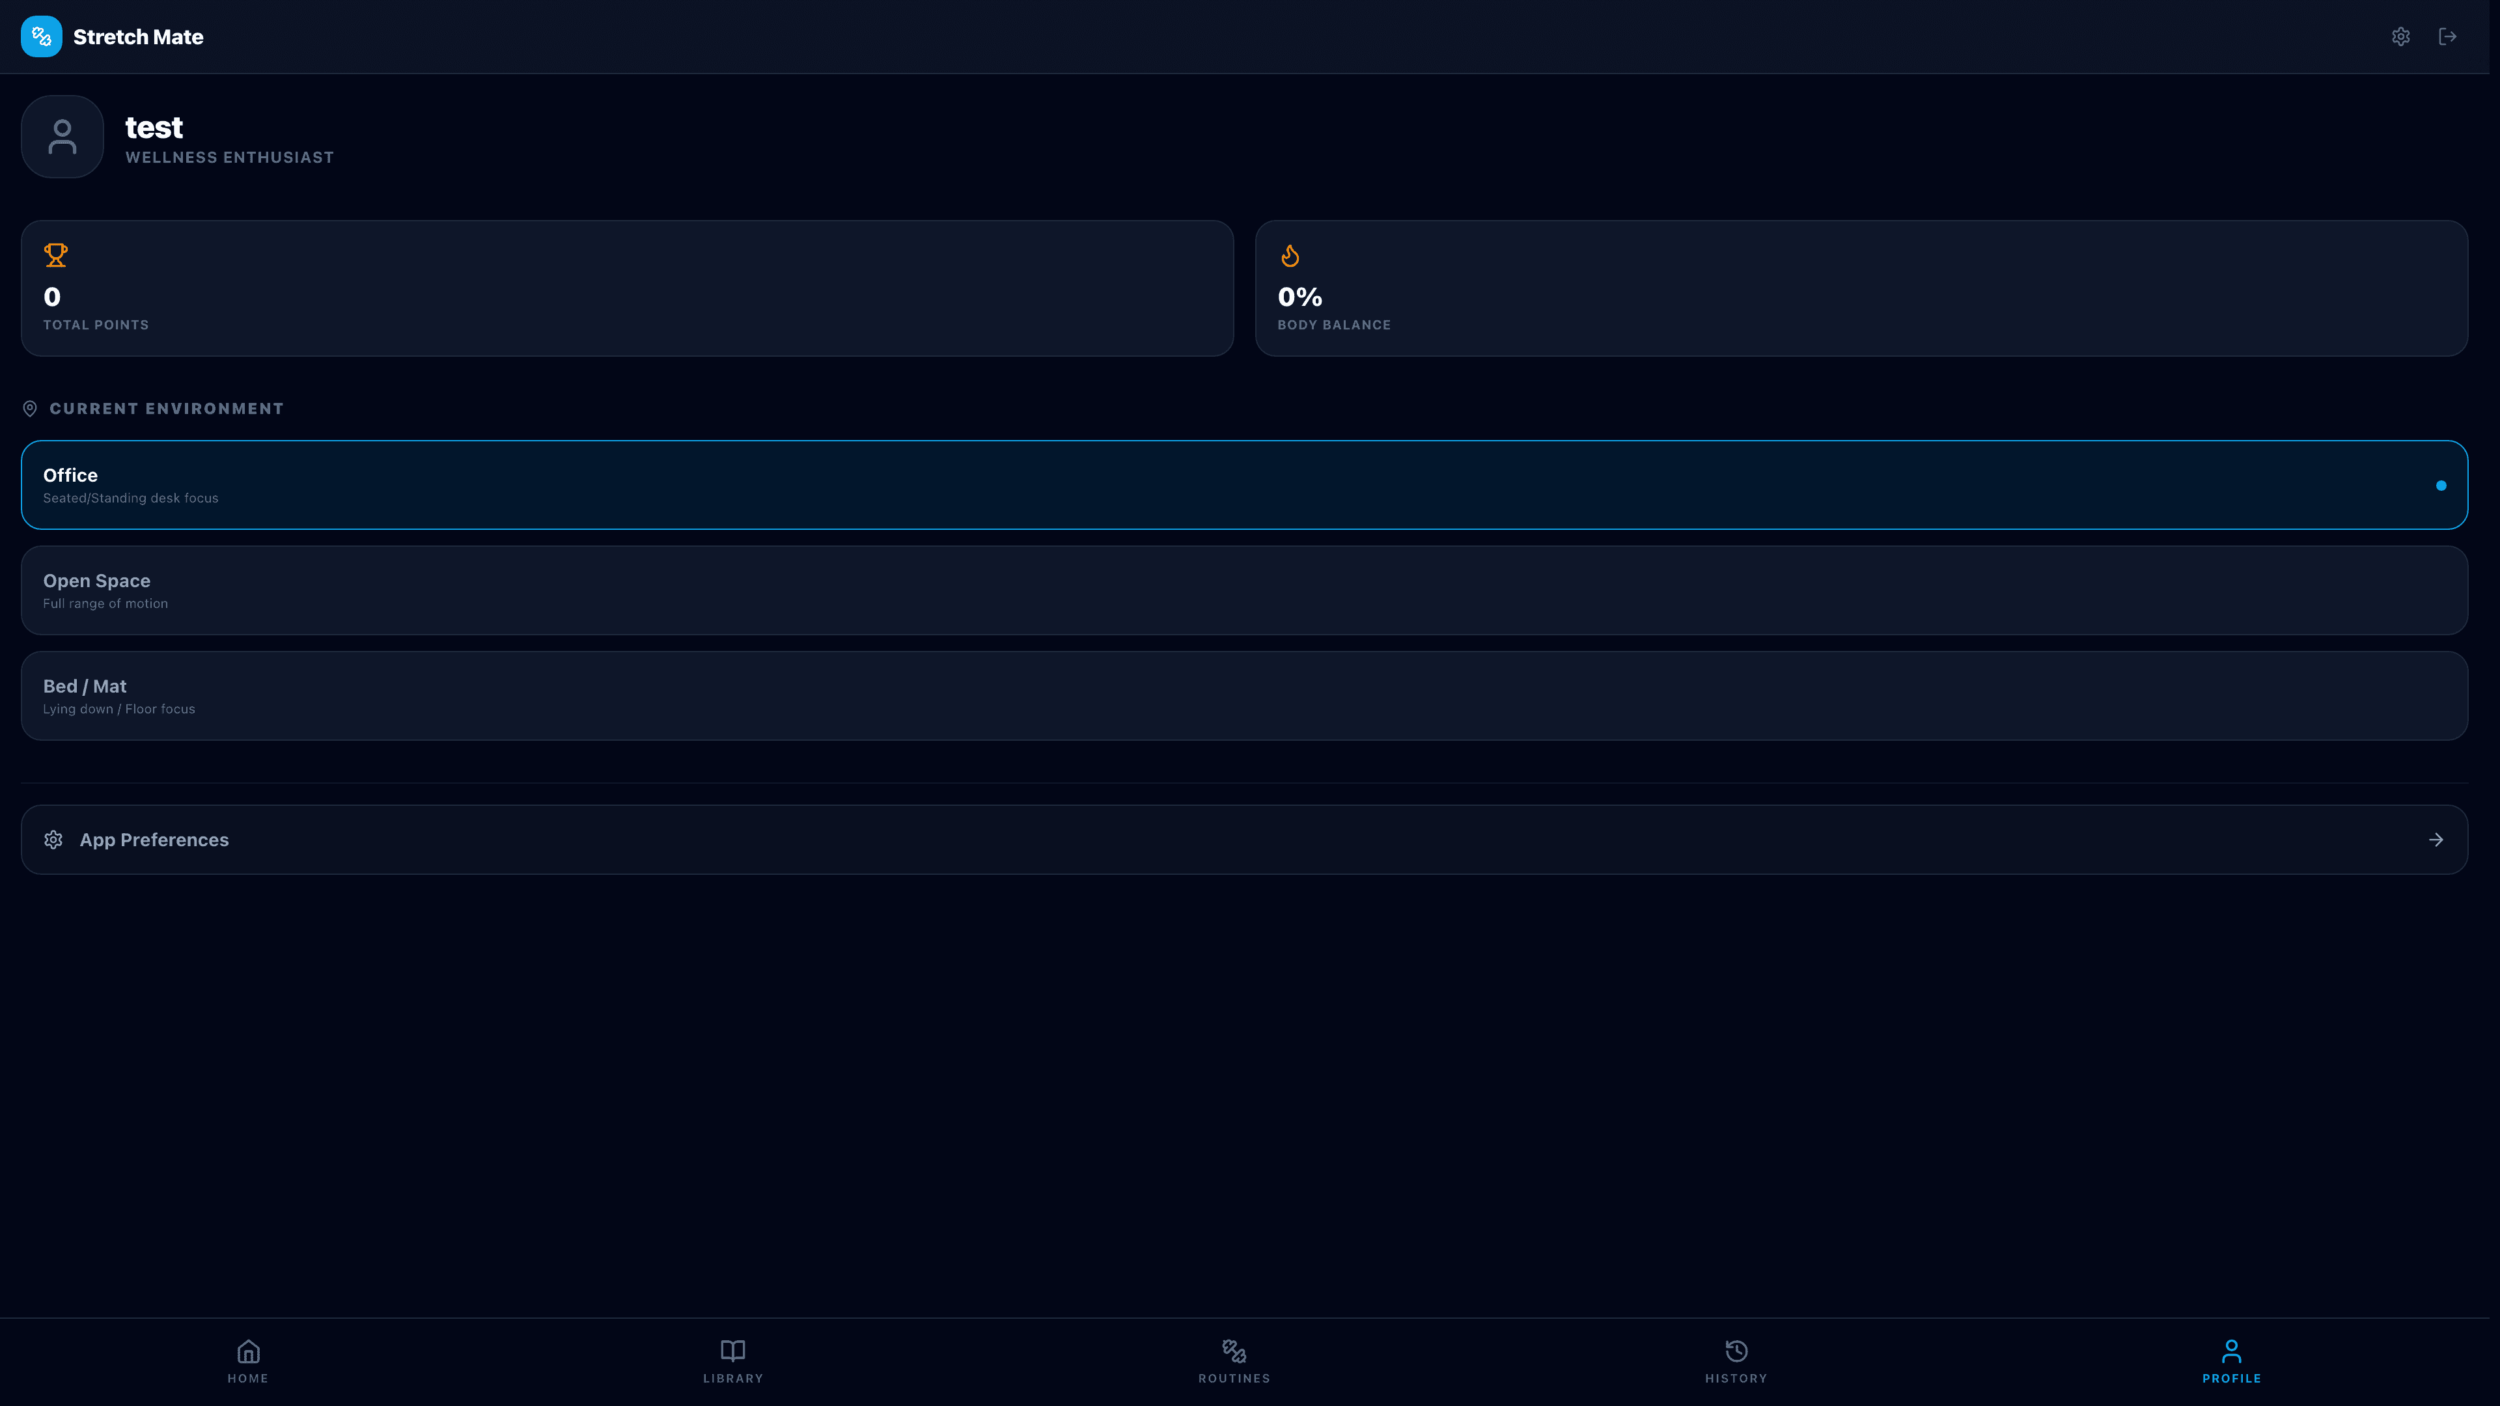Switch to the LIBRARY tab label
2500x1406 pixels.
(732, 1378)
